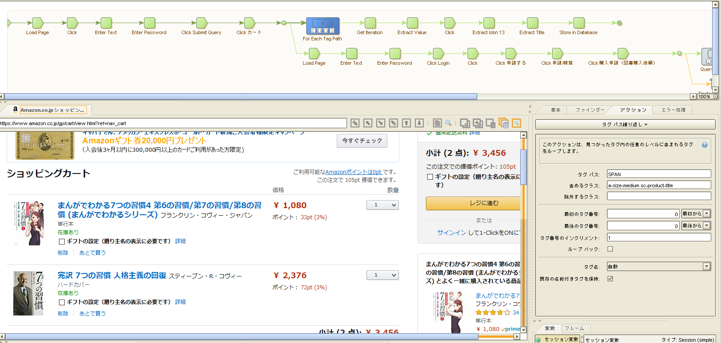The image size is (721, 343).
Task: Open the エラー処理 tab
Action: (673, 110)
